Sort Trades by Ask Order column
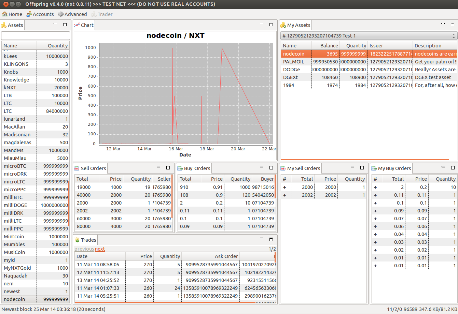Screen dimensions: 458x314 pyautogui.click(x=210, y=256)
